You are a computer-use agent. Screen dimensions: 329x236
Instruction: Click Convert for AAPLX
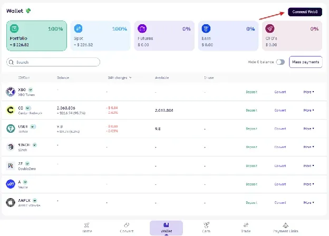tap(280, 202)
